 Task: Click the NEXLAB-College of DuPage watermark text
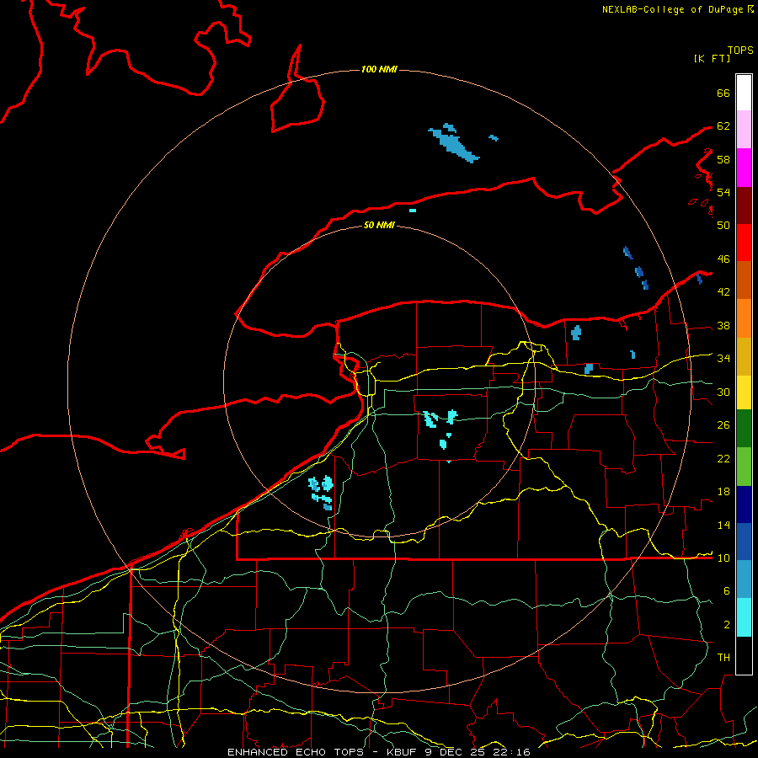677,9
